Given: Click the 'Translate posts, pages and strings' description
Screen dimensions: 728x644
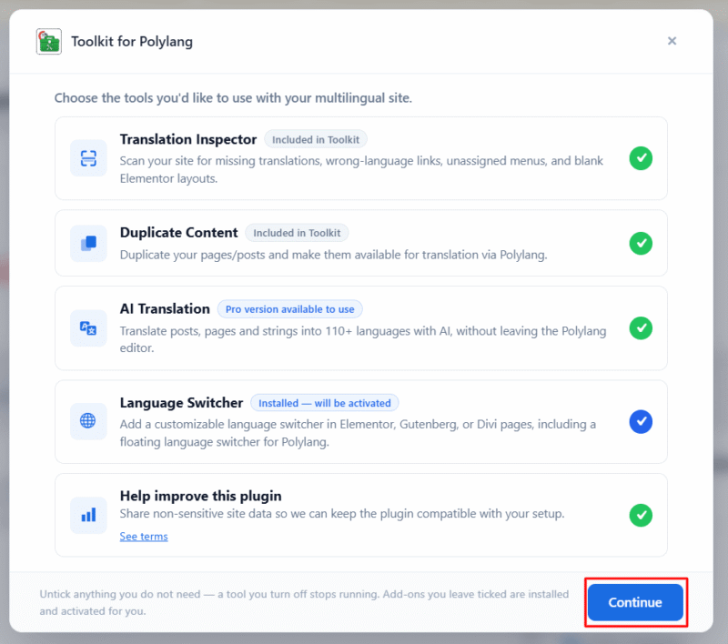Looking at the screenshot, I should pos(363,339).
